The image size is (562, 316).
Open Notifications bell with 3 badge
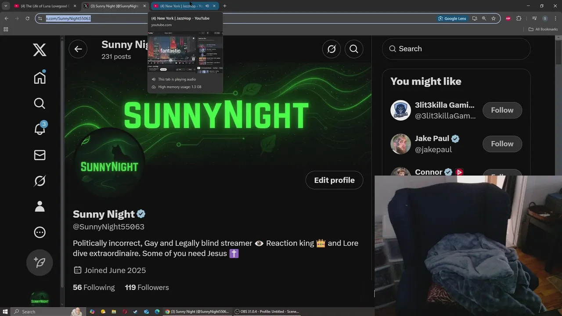coord(40,128)
